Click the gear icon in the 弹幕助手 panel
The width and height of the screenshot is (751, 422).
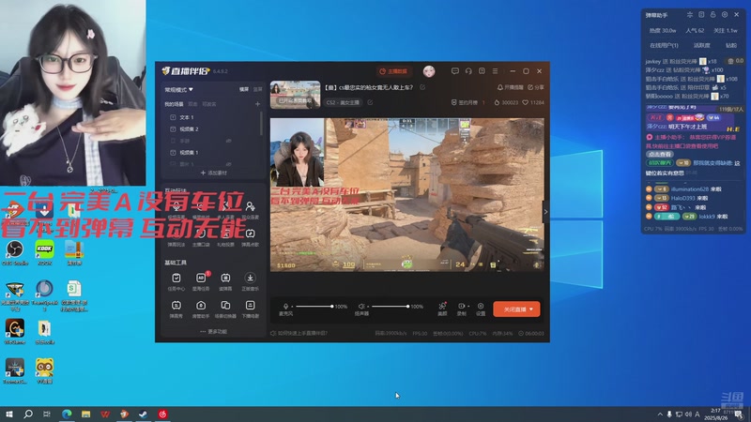pyautogui.click(x=725, y=15)
